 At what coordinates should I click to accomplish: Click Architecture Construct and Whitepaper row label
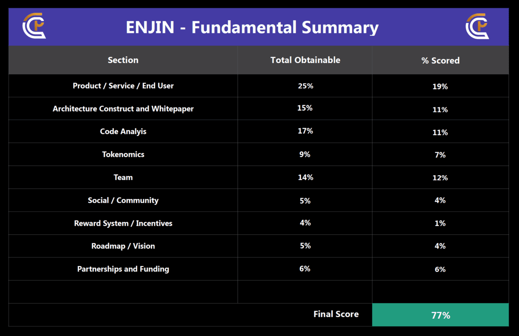(x=123, y=109)
